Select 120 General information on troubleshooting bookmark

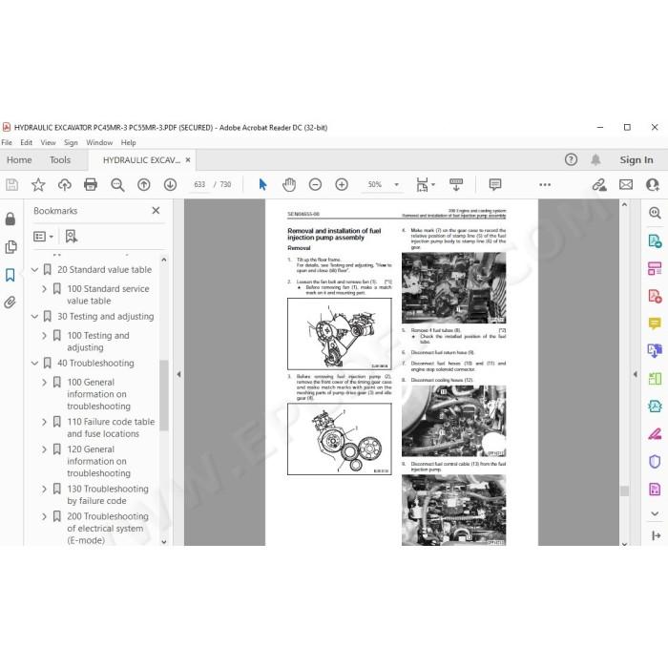pyautogui.click(x=99, y=461)
